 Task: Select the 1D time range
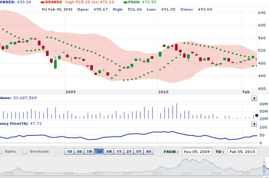[x=69, y=152]
